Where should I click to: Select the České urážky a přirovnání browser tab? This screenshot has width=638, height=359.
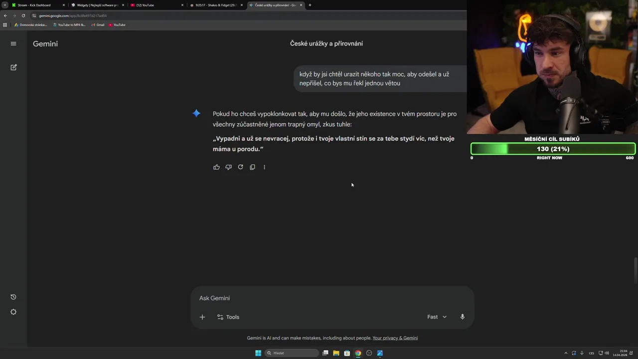click(x=276, y=5)
